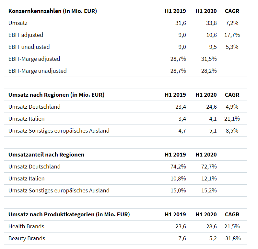Click the Umsatz nach Produktkategorien header

(69, 214)
